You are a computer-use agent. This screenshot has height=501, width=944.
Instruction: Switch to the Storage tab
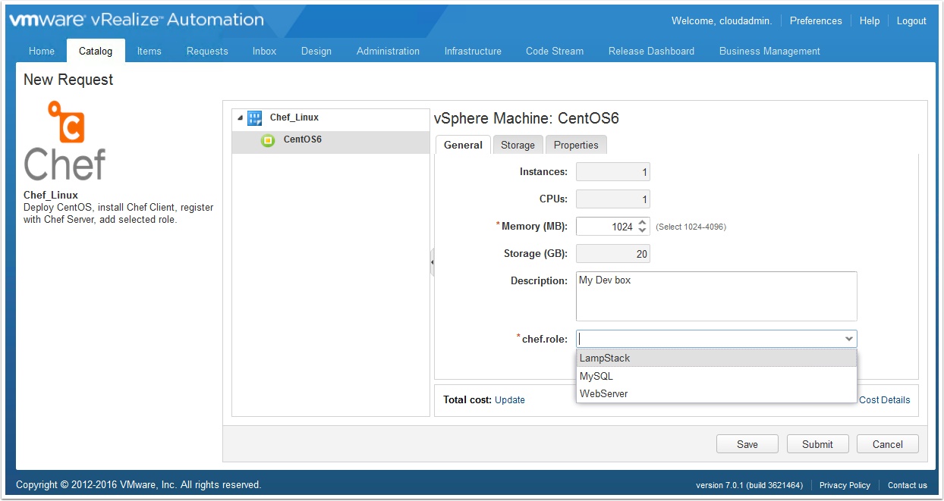point(518,145)
